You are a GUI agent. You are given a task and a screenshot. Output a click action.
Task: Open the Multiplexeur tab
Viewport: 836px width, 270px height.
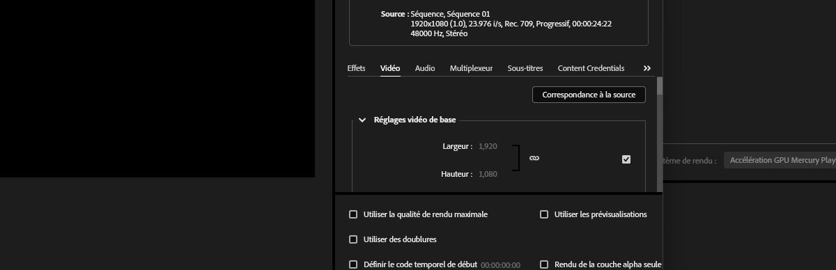point(471,68)
